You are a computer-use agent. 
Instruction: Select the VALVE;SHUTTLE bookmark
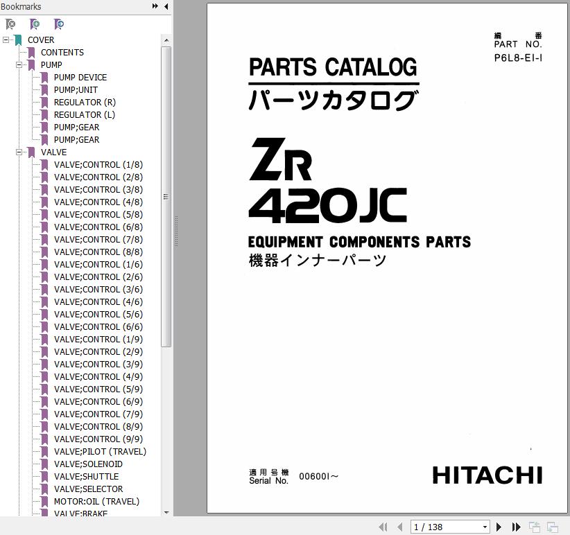coord(86,477)
